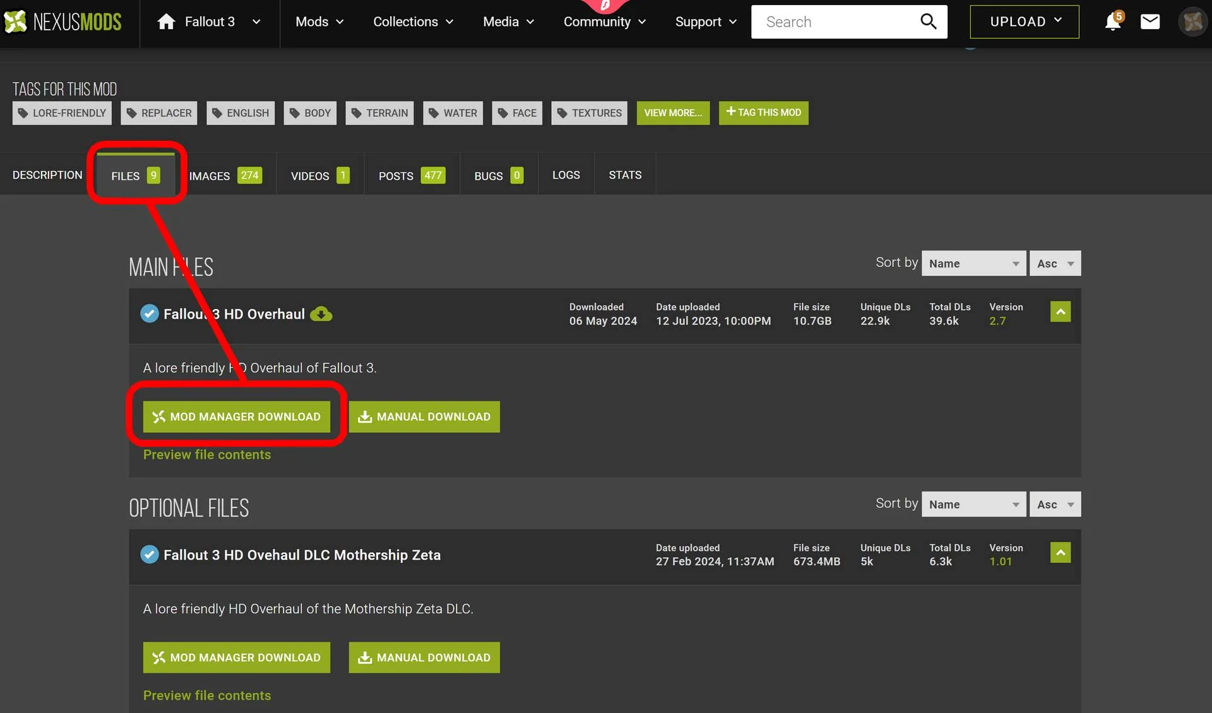Select the WATER tag
This screenshot has width=1212, height=713.
click(453, 113)
